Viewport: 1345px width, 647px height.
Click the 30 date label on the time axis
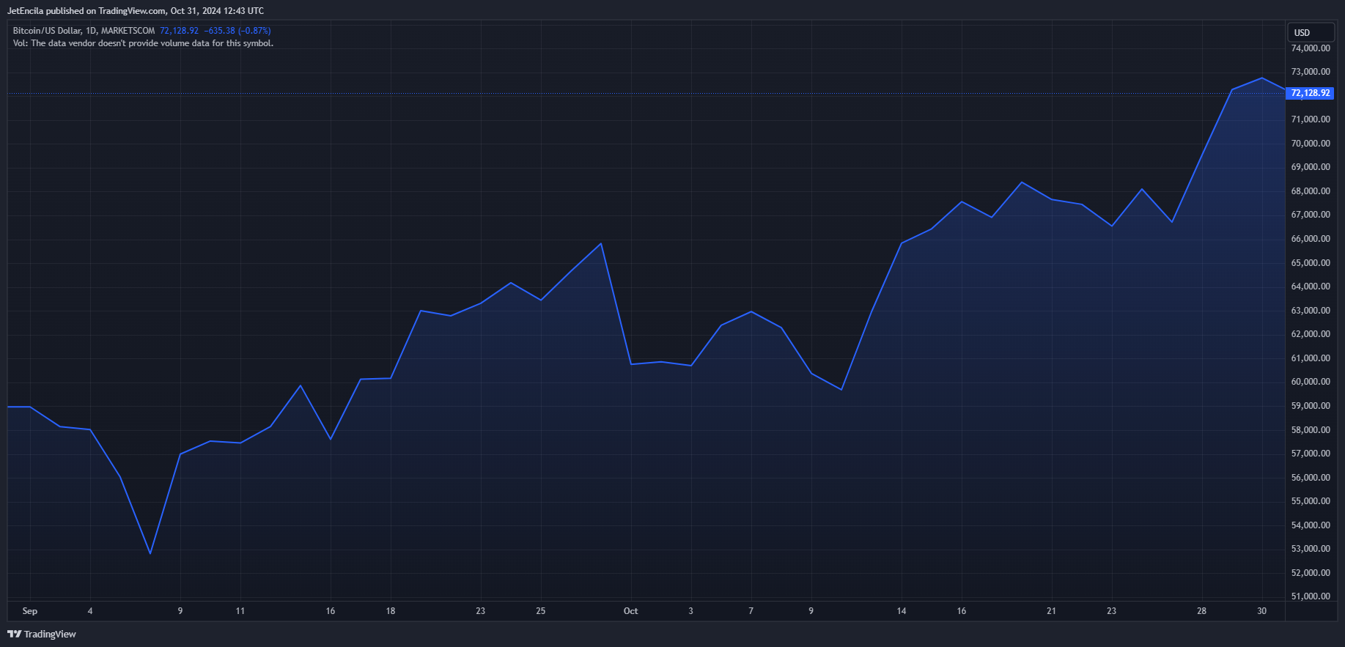(1261, 611)
